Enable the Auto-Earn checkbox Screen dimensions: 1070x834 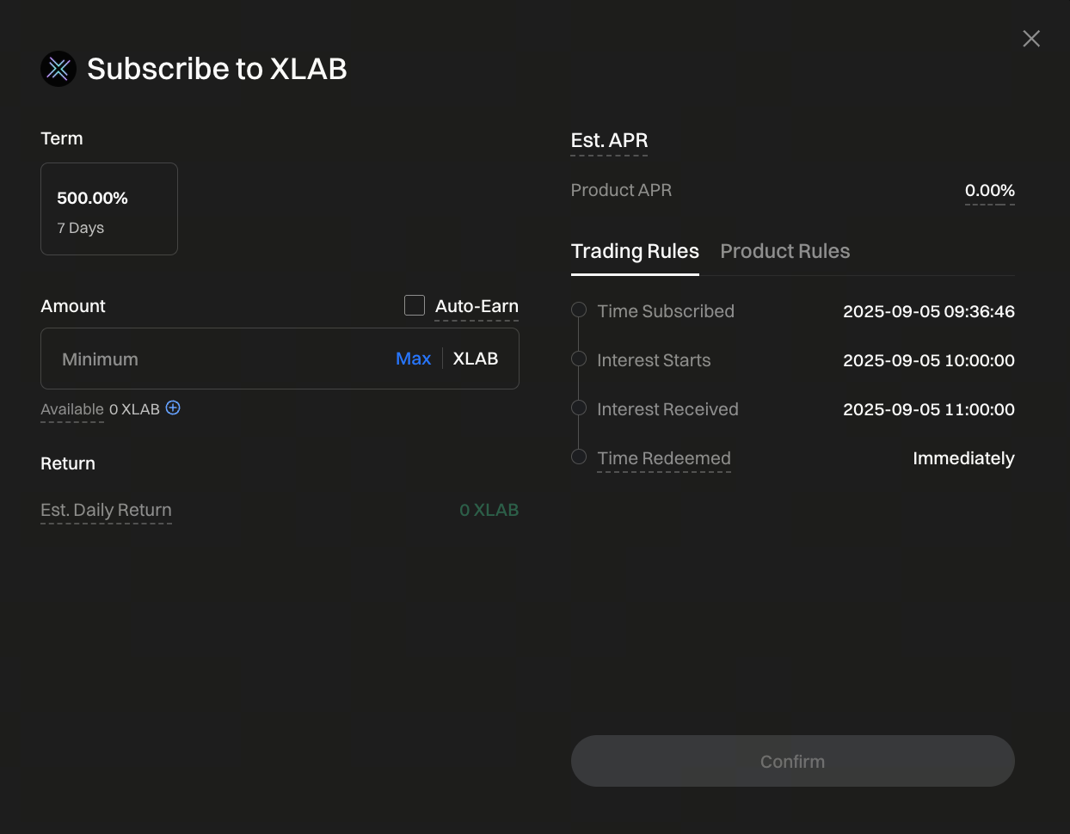[x=415, y=305]
